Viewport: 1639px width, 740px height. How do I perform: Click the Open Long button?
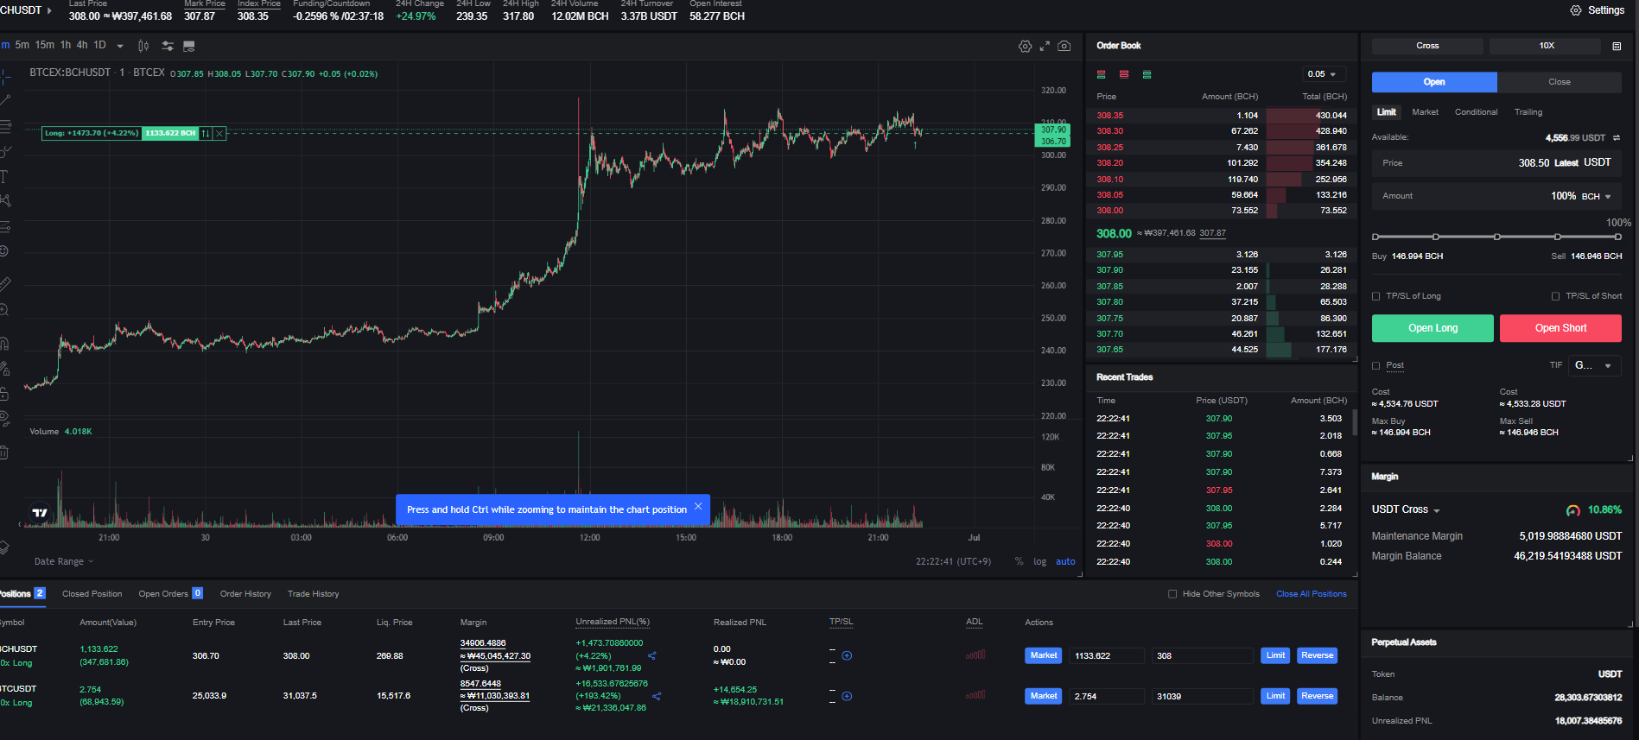[1433, 328]
